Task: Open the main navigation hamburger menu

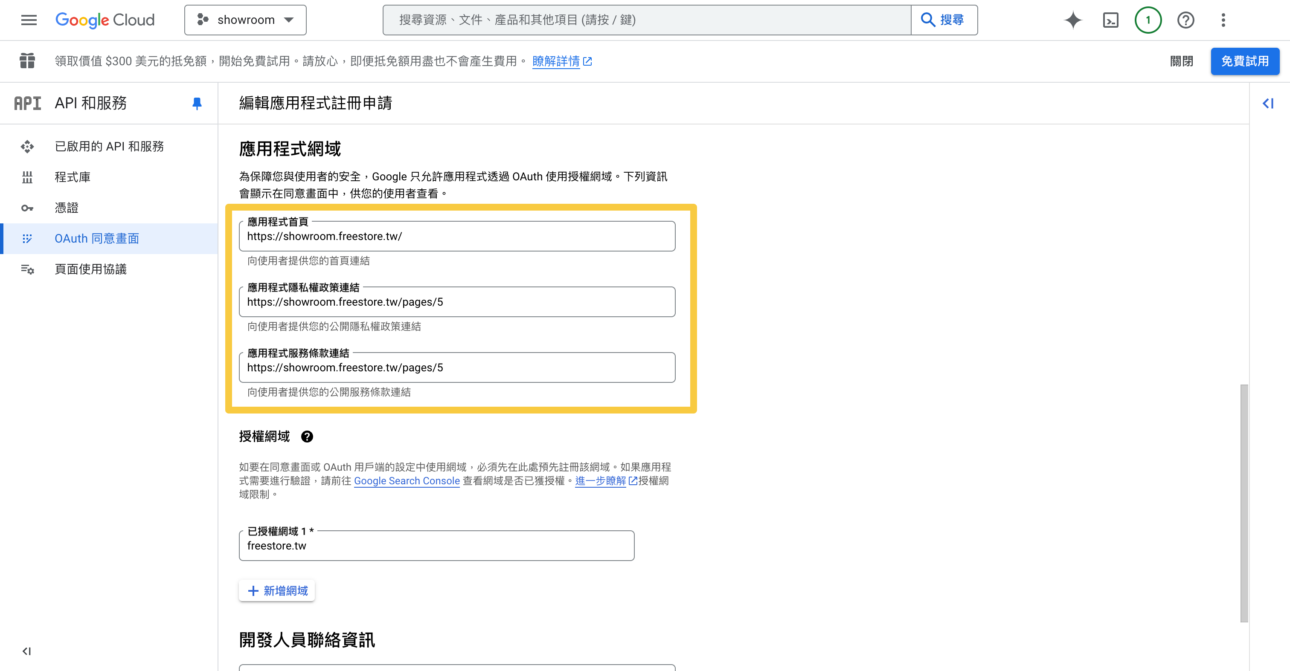Action: (29, 20)
